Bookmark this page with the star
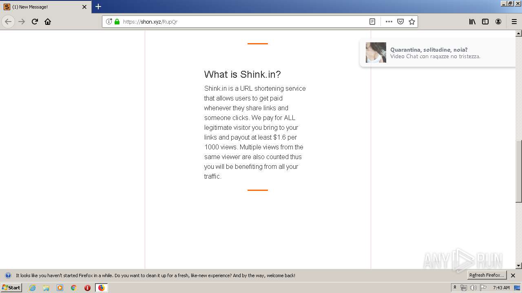Image resolution: width=522 pixels, height=293 pixels. coord(412,22)
